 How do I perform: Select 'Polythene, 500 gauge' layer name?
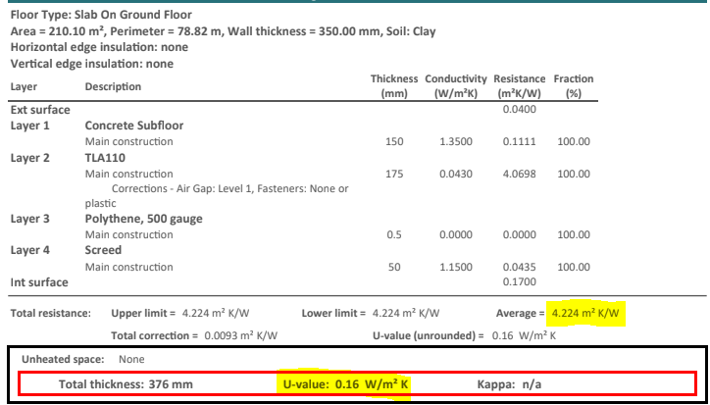click(x=143, y=219)
